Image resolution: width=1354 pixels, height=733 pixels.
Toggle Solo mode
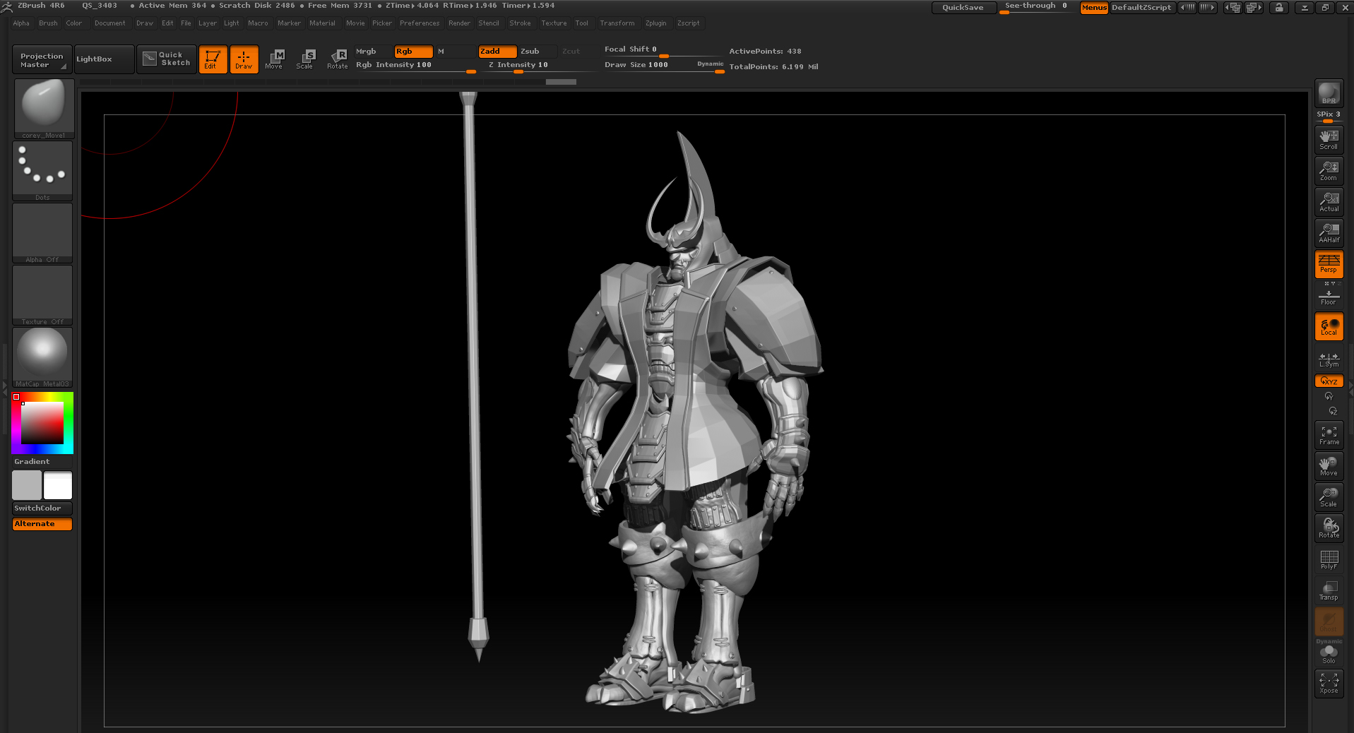point(1329,655)
